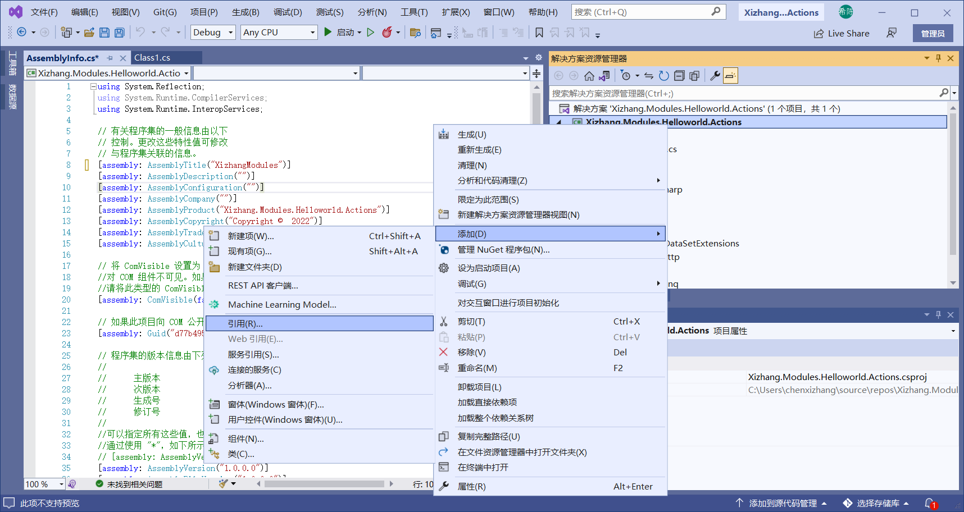Click Select Repository in status bar

tap(876, 504)
